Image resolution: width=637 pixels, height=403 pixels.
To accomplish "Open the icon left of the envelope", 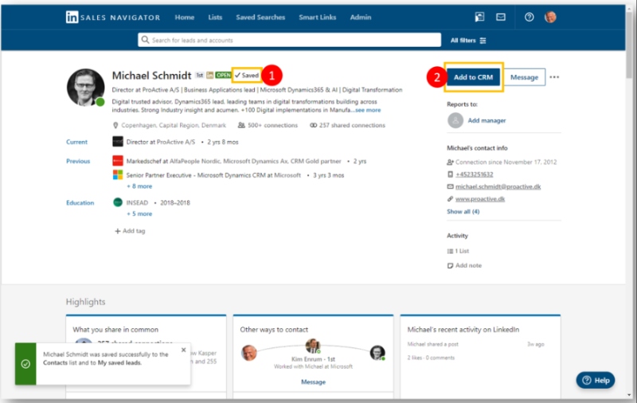I will click(x=479, y=17).
